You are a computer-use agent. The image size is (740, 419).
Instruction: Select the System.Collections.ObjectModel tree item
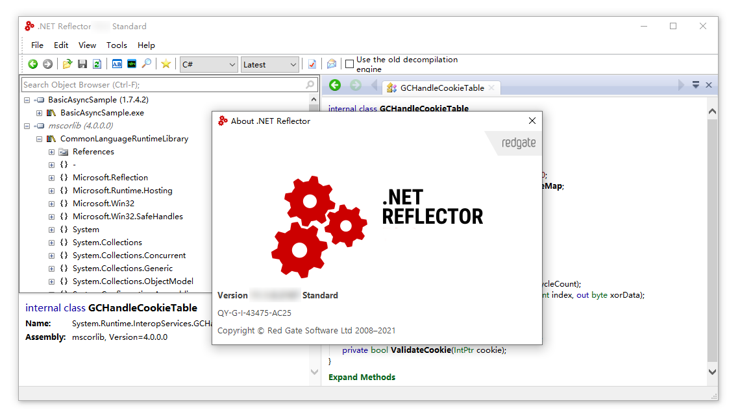tap(132, 281)
